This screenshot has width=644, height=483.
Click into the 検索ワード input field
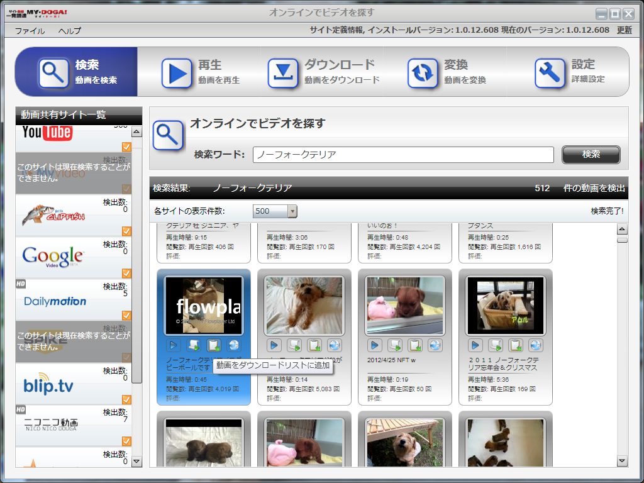pos(403,155)
